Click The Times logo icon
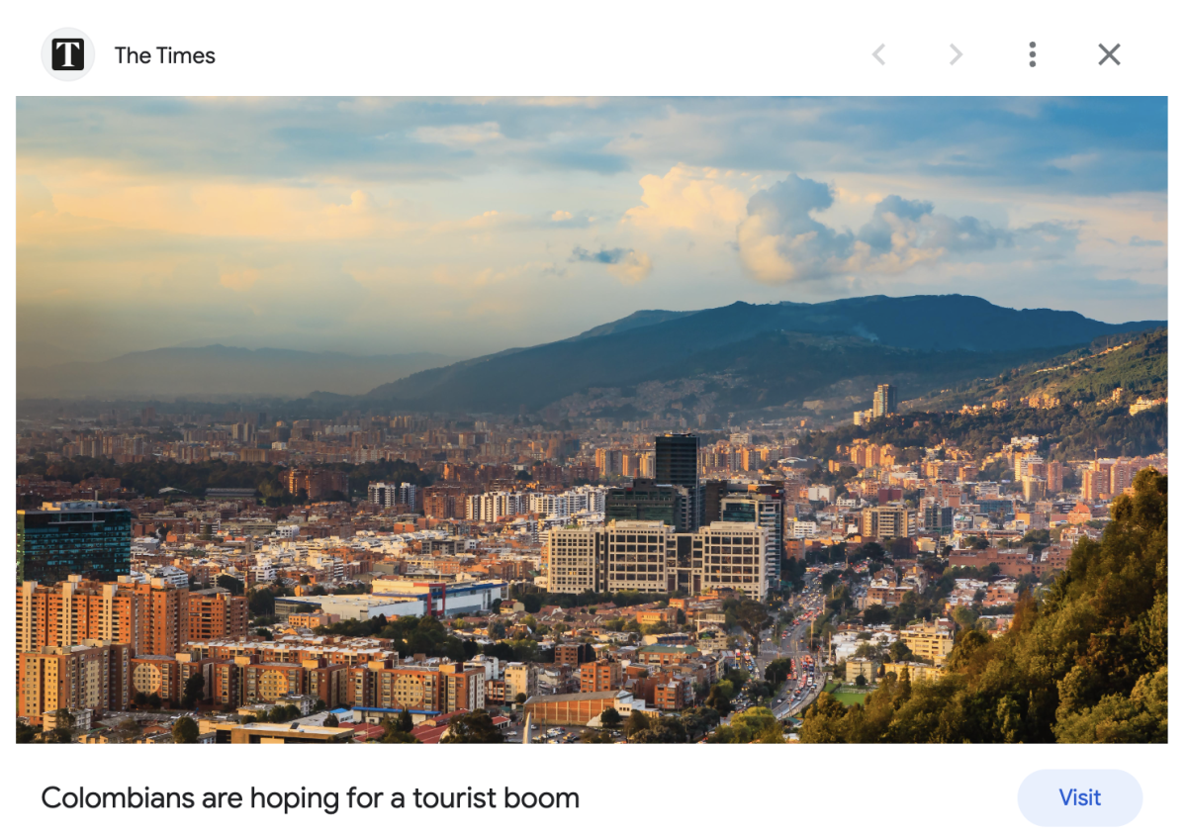 click(x=67, y=54)
